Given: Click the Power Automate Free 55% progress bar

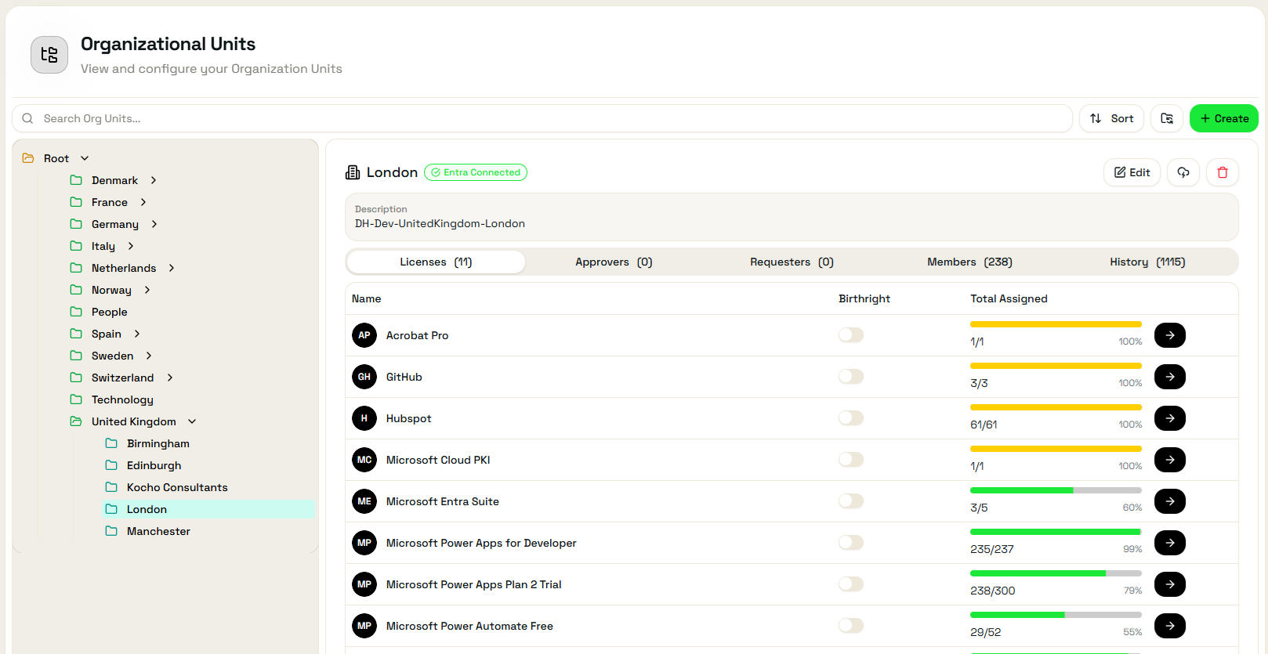Looking at the screenshot, I should (x=1056, y=615).
